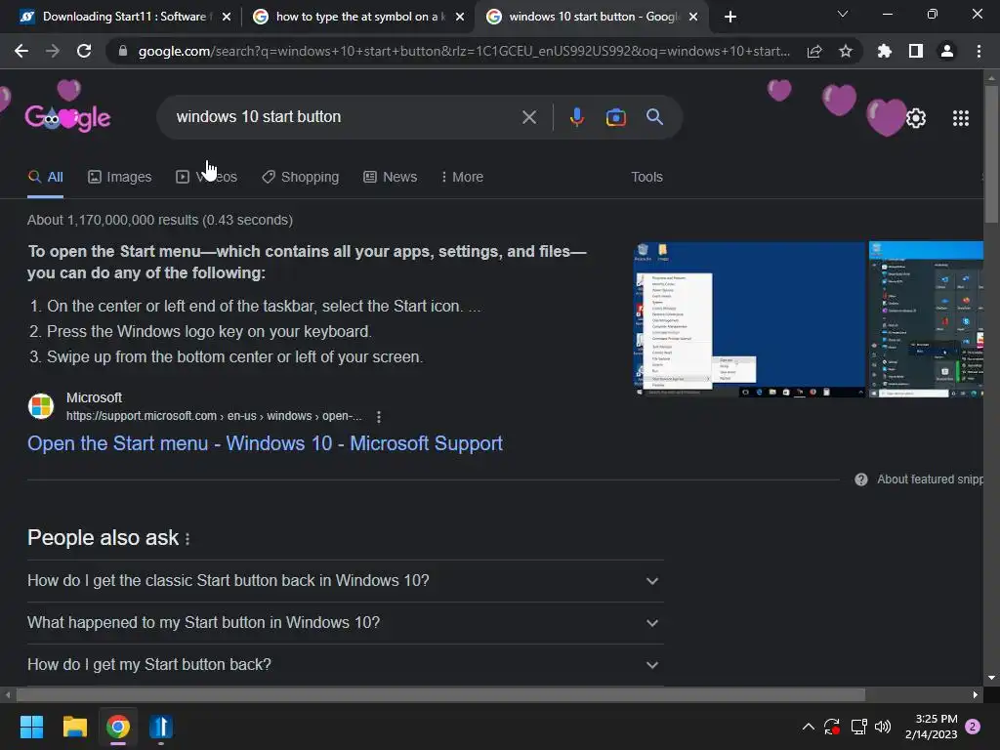Click the address bar URL
The image size is (1000, 750).
[x=464, y=51]
